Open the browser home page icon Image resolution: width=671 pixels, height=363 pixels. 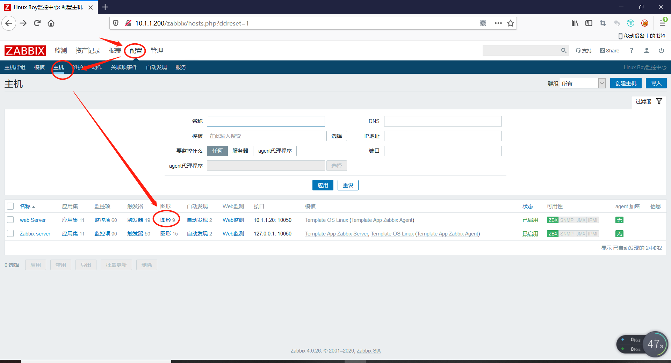click(51, 23)
